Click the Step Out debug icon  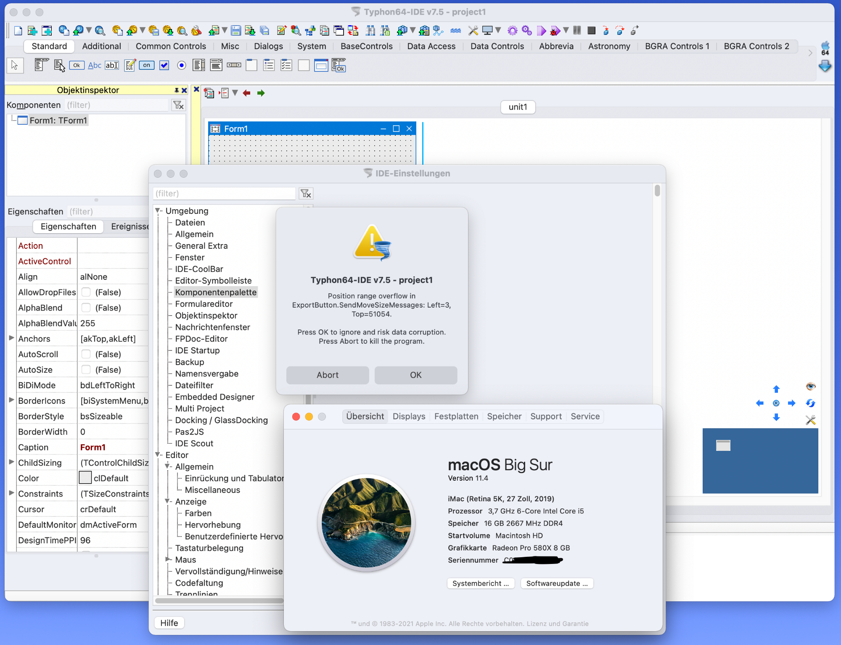[x=634, y=30]
